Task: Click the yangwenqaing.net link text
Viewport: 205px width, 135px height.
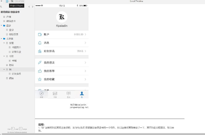Action: 79,107
